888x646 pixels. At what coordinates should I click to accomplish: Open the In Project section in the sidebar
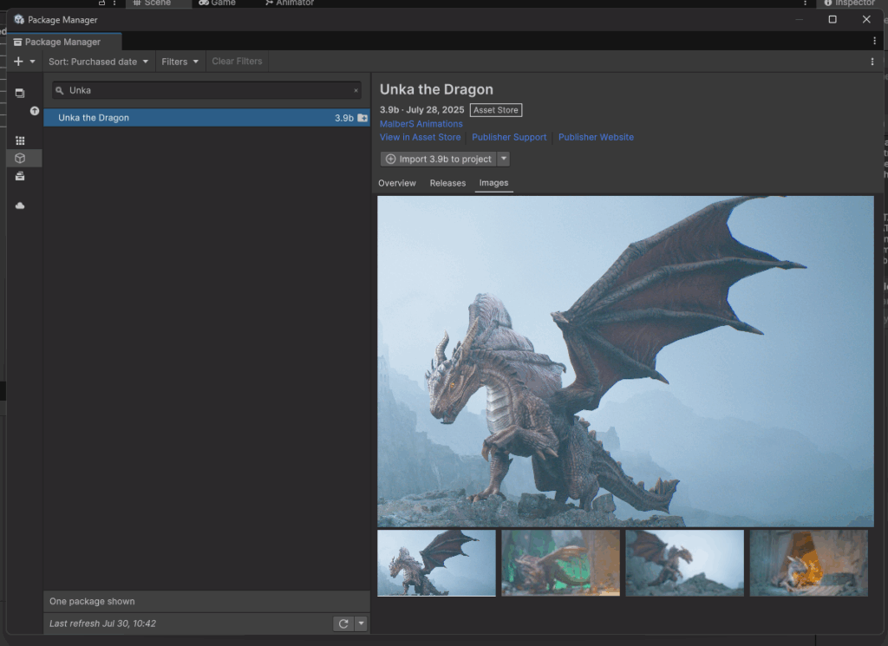click(x=20, y=93)
